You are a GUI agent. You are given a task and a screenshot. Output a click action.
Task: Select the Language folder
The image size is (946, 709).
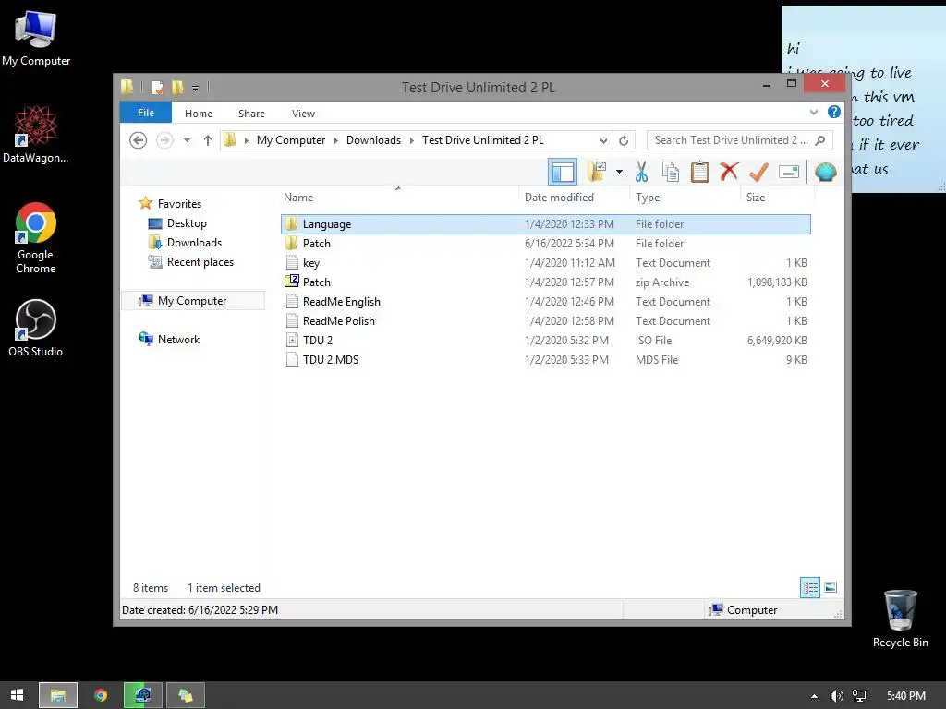(x=546, y=224)
